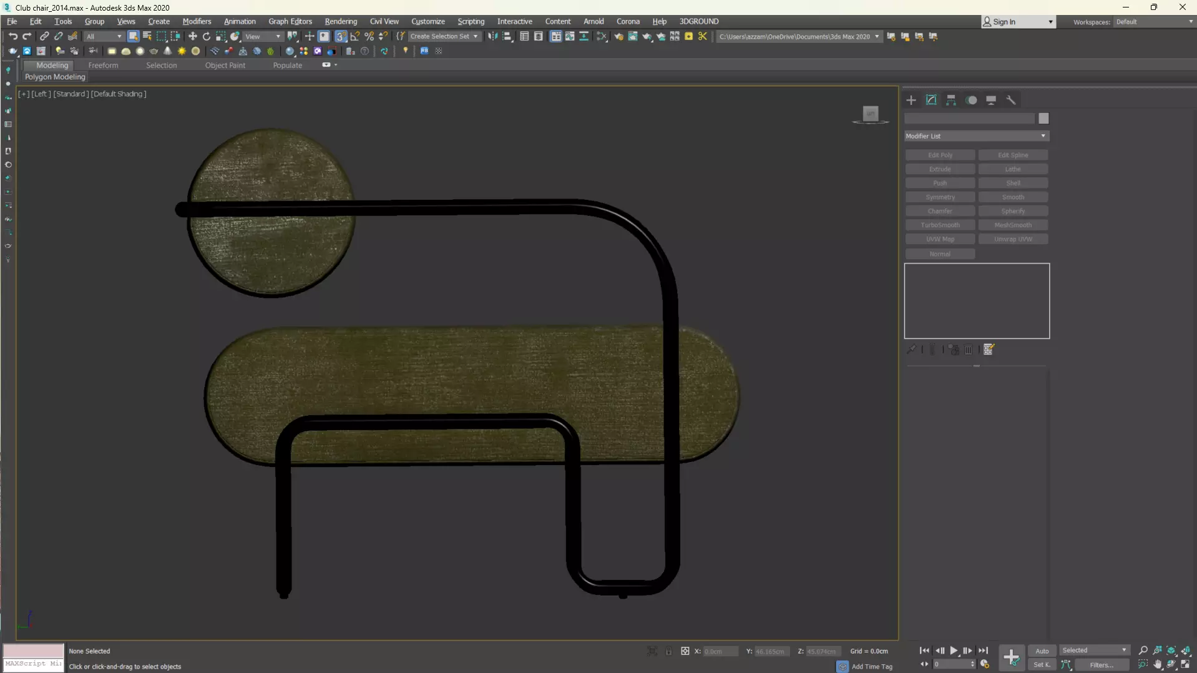
Task: Click Add Time Tag in status bar
Action: (x=872, y=666)
